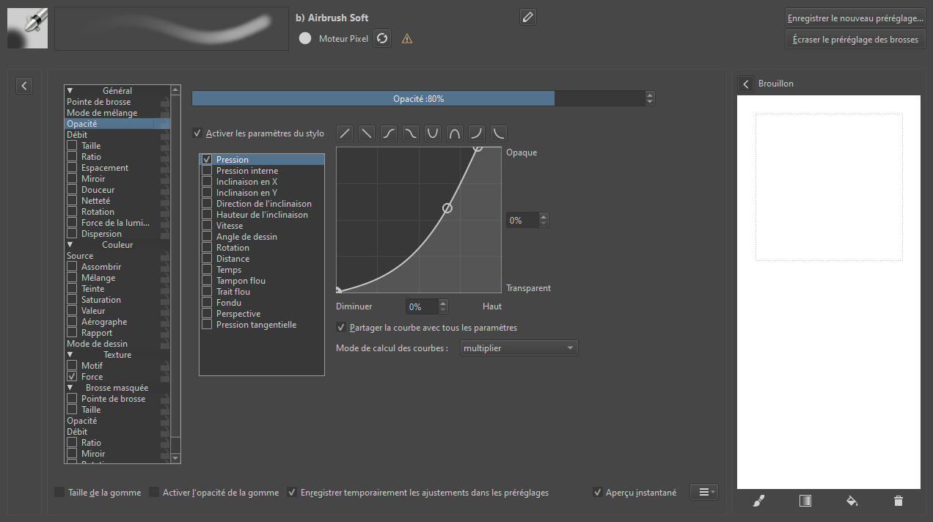This screenshot has height=522, width=933.
Task: Click the pencil icon to edit preset name
Action: click(x=527, y=16)
